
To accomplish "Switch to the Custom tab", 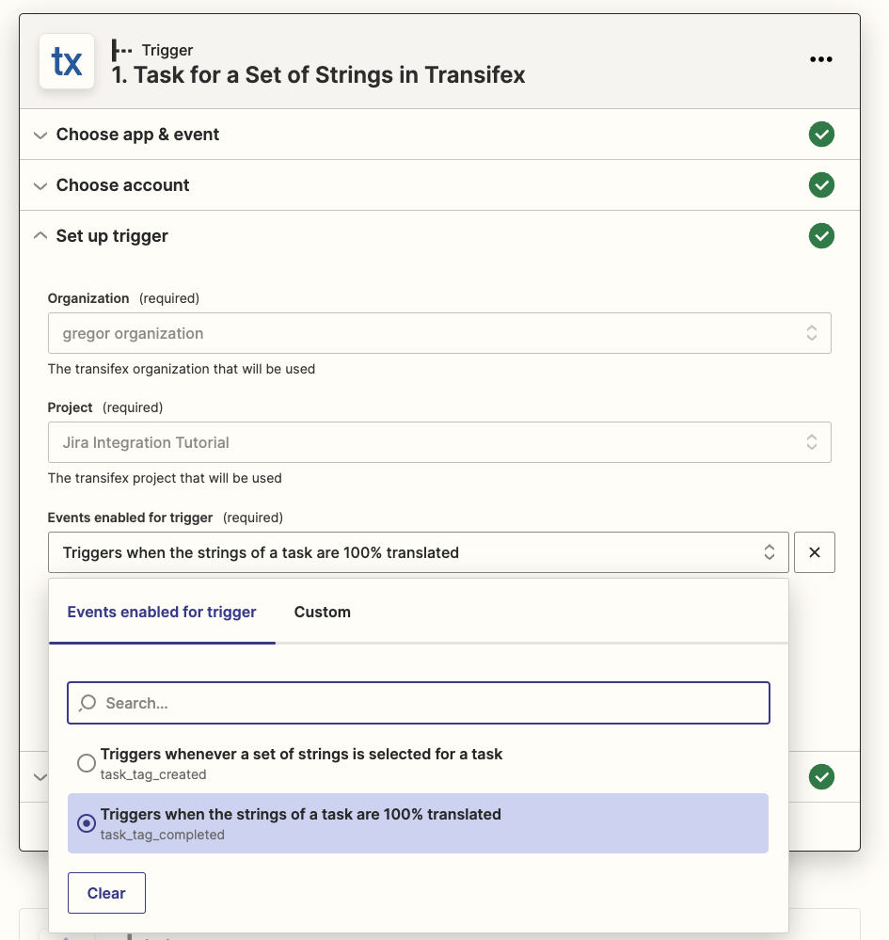I will [x=322, y=612].
